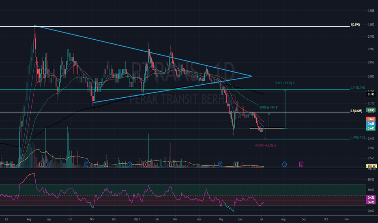The height and width of the screenshot is (223, 378).
Task: Select the 1(0.990) Fibonacci level label
Action: (355, 25)
